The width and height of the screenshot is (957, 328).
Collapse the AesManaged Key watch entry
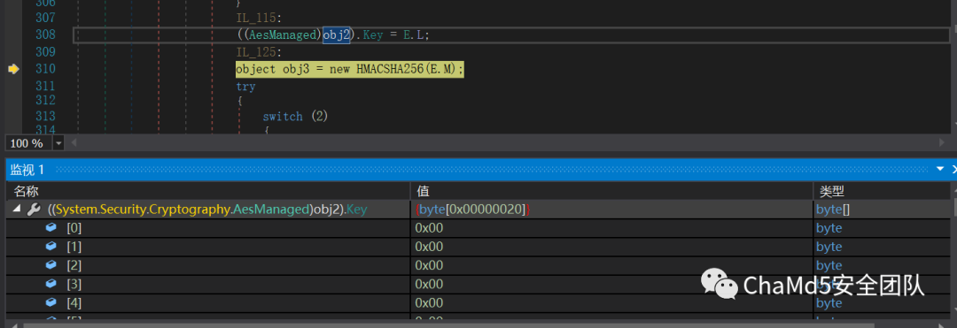coord(17,210)
